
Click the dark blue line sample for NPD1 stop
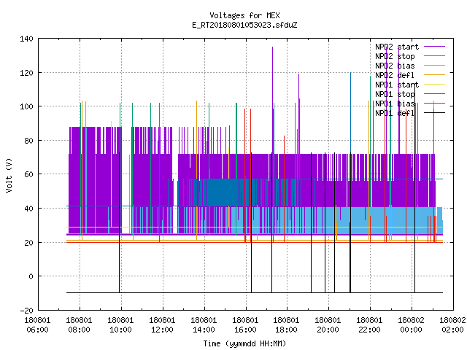434,94
